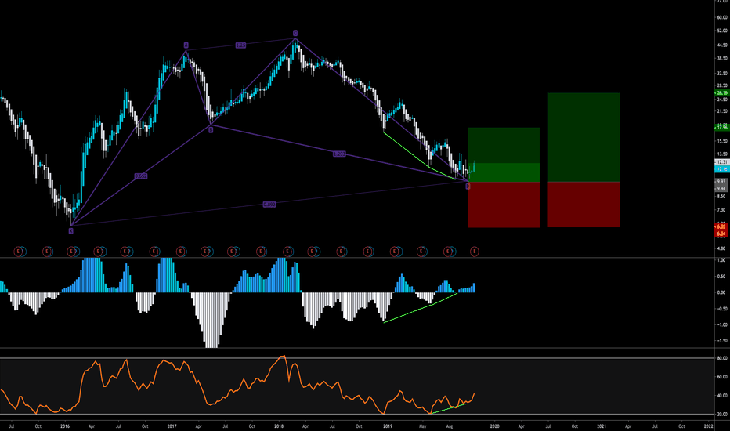
Task: Click the 8.50 tick on the price axis
Action: pyautogui.click(x=722, y=196)
